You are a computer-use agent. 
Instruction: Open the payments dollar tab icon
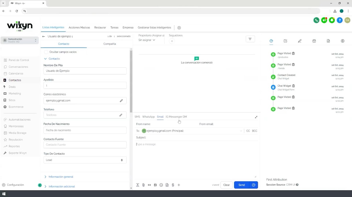[343, 41]
